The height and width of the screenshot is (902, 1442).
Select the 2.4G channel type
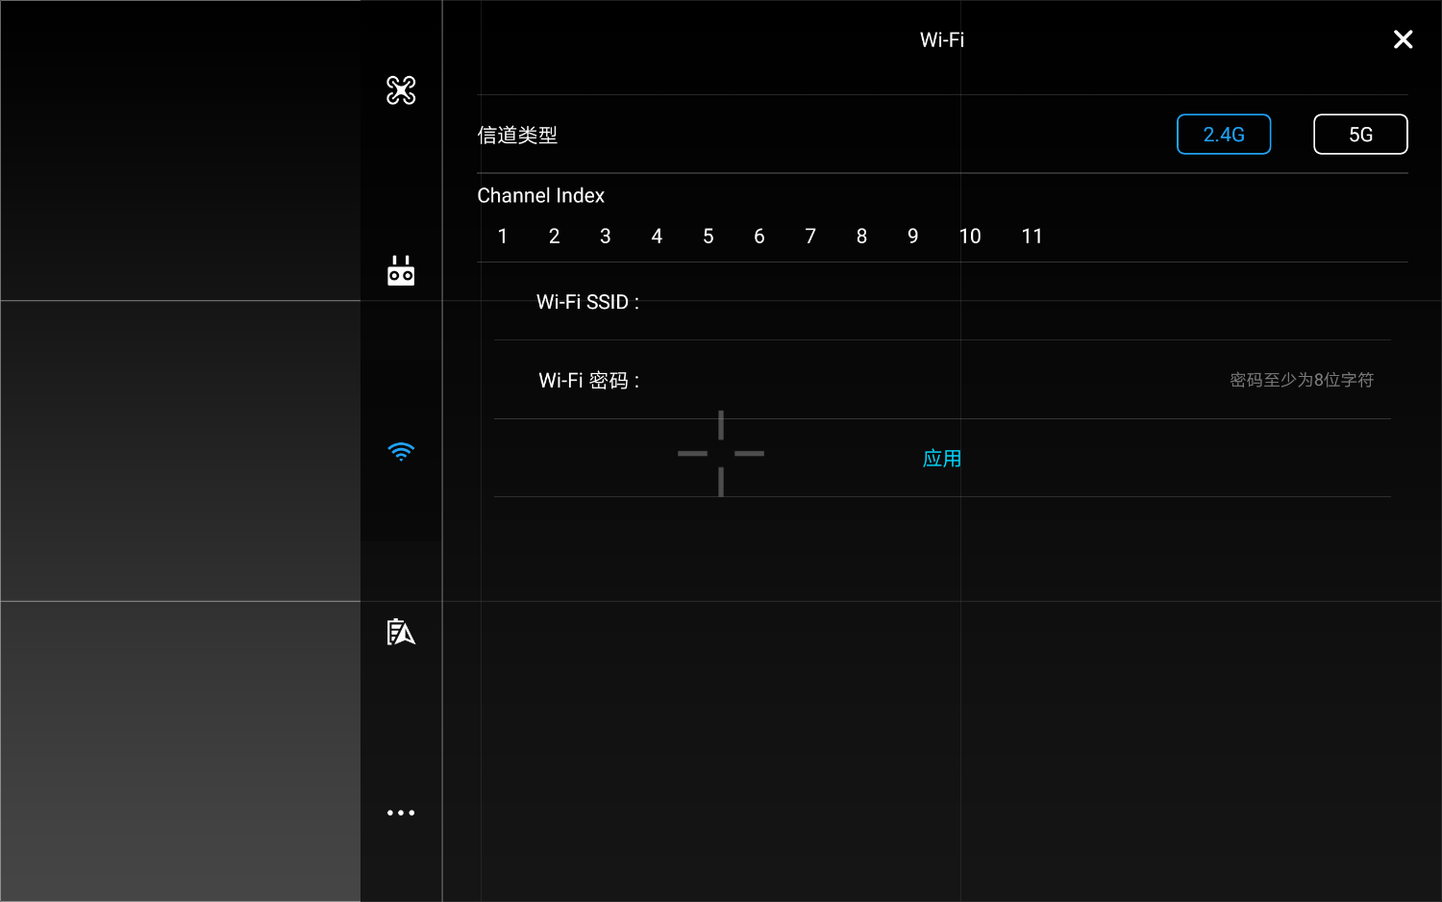coord(1224,135)
